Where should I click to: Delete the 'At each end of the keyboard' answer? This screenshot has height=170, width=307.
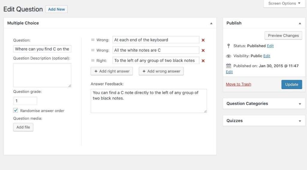pos(203,40)
